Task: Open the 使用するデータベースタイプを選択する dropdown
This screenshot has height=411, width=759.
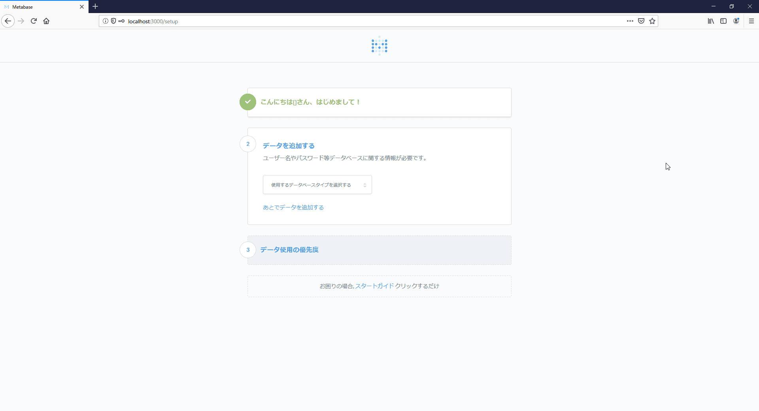Action: pyautogui.click(x=317, y=185)
